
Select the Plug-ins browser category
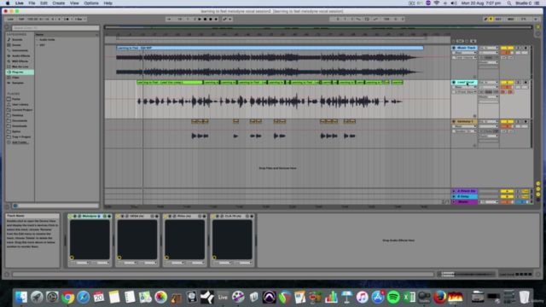point(20,72)
